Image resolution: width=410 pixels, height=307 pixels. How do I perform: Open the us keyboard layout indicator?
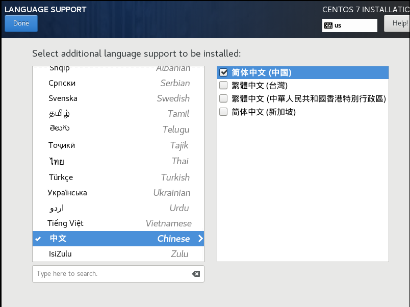click(x=350, y=25)
